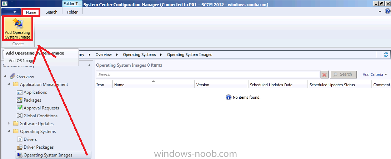Click the Folder Tools contextual tab header
The height and width of the screenshot is (159, 391).
pyautogui.click(x=72, y=4)
